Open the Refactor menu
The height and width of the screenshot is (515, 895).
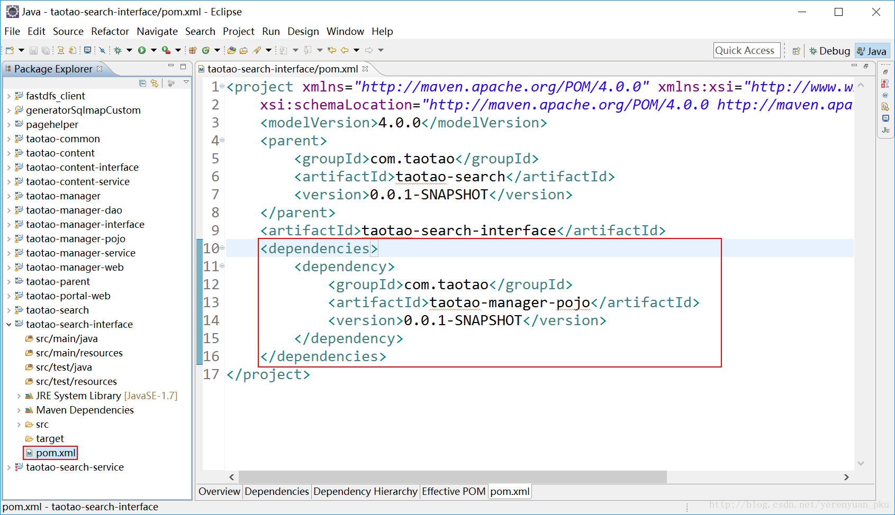click(110, 32)
